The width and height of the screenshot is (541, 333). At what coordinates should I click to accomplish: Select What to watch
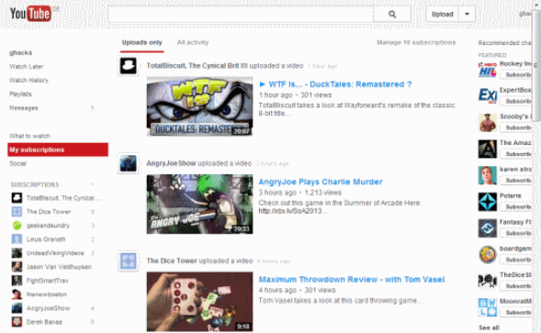point(29,136)
